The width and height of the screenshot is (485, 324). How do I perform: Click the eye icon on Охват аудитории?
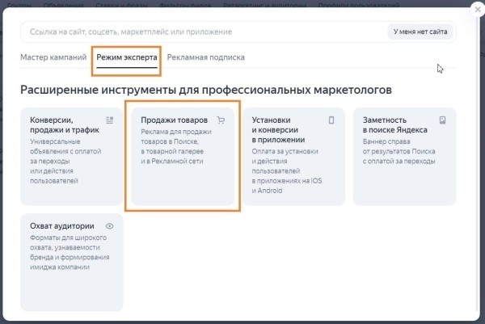[109, 226]
